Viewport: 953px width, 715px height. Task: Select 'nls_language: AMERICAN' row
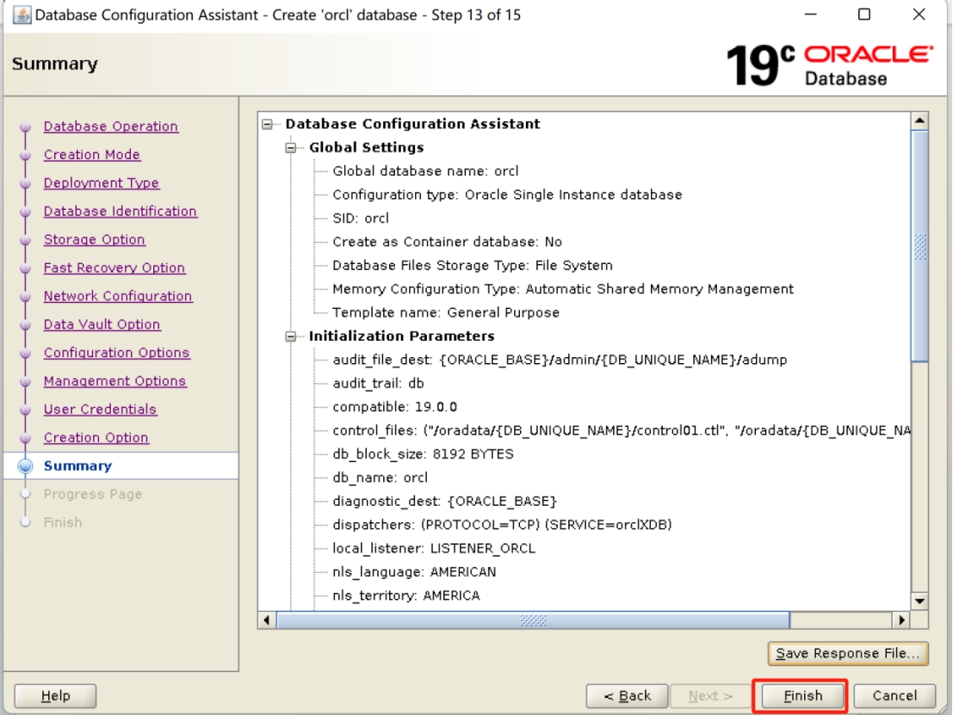[x=414, y=572]
